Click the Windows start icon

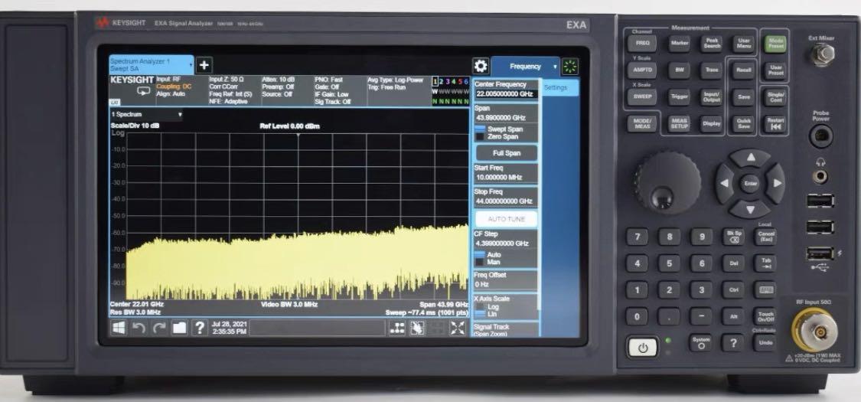tap(119, 328)
